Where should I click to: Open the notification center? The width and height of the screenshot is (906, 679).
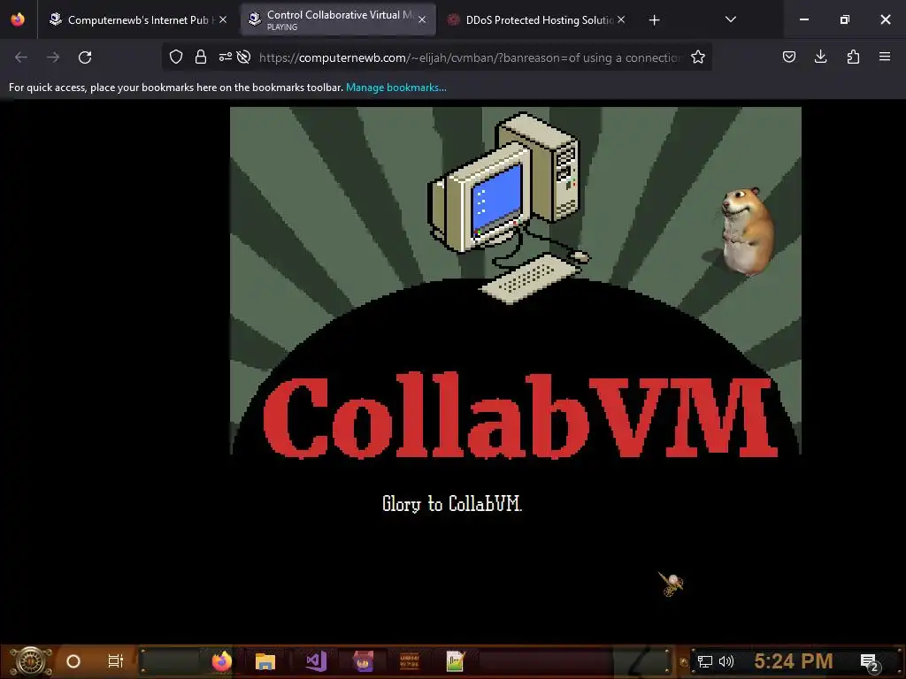point(870,662)
